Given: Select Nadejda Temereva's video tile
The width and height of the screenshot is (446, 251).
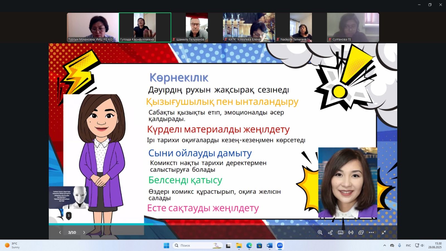Looking at the screenshot, I should pyautogui.click(x=301, y=27).
